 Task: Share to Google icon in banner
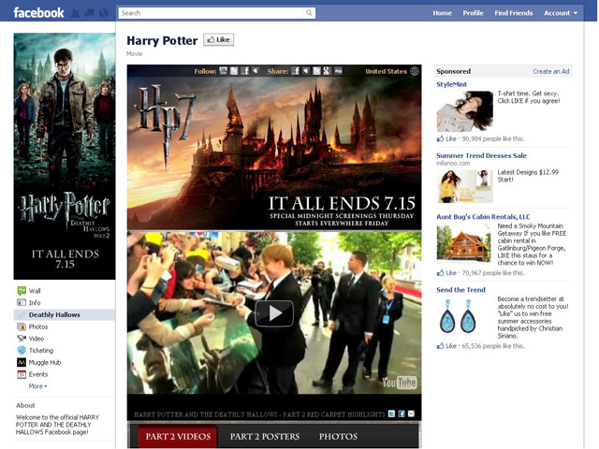pos(327,71)
